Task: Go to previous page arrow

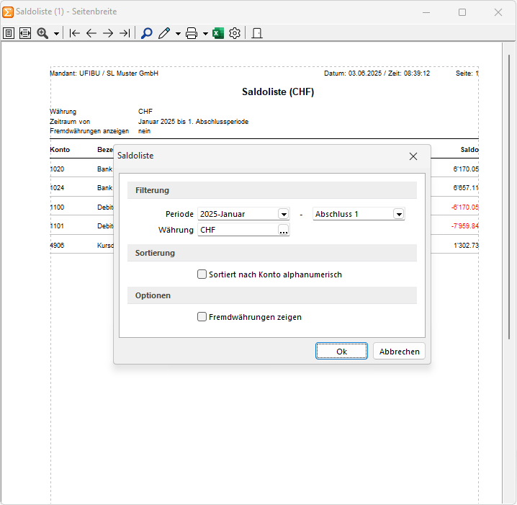Action: pyautogui.click(x=91, y=33)
